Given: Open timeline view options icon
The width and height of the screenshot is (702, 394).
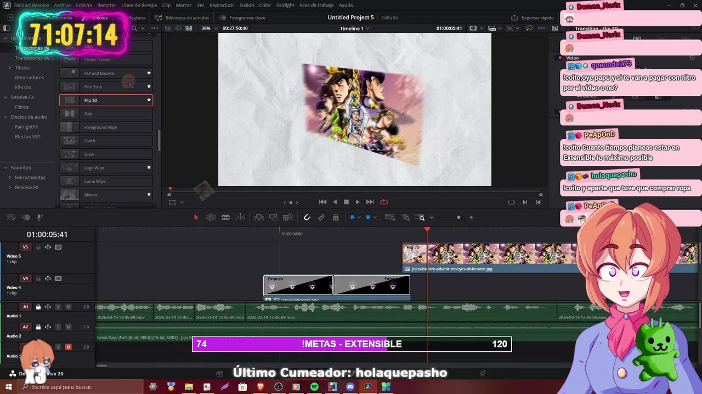Looking at the screenshot, I should coord(10,217).
